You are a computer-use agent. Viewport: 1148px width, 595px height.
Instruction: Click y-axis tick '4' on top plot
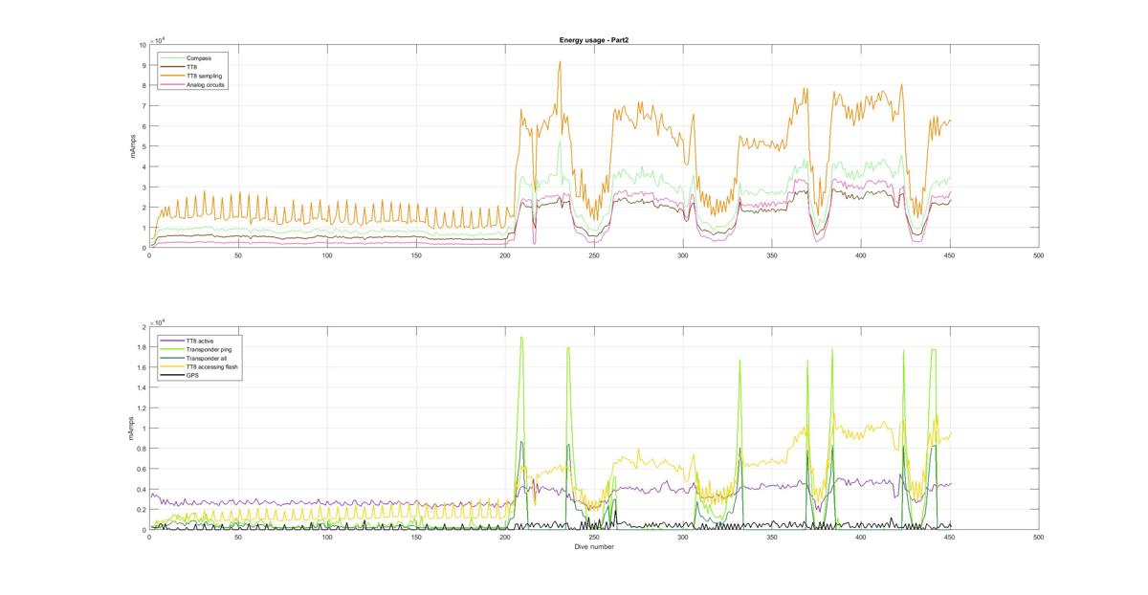(x=143, y=166)
